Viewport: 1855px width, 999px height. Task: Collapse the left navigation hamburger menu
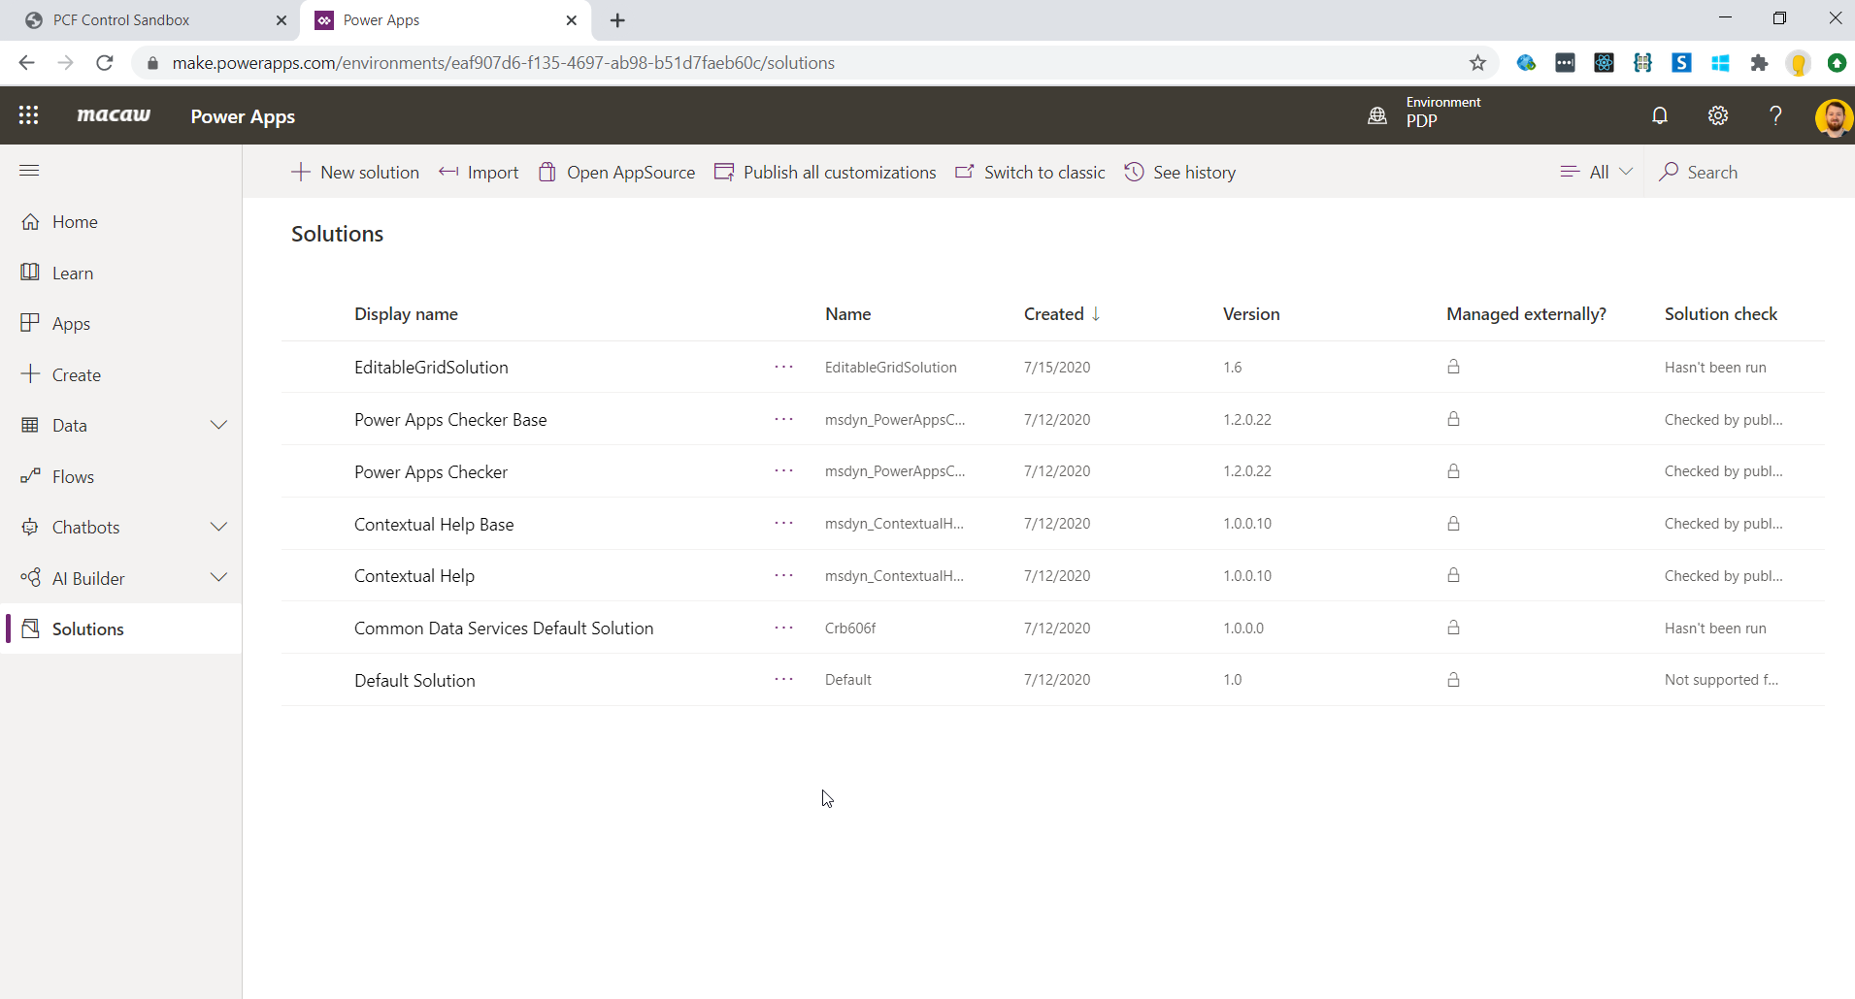29,171
